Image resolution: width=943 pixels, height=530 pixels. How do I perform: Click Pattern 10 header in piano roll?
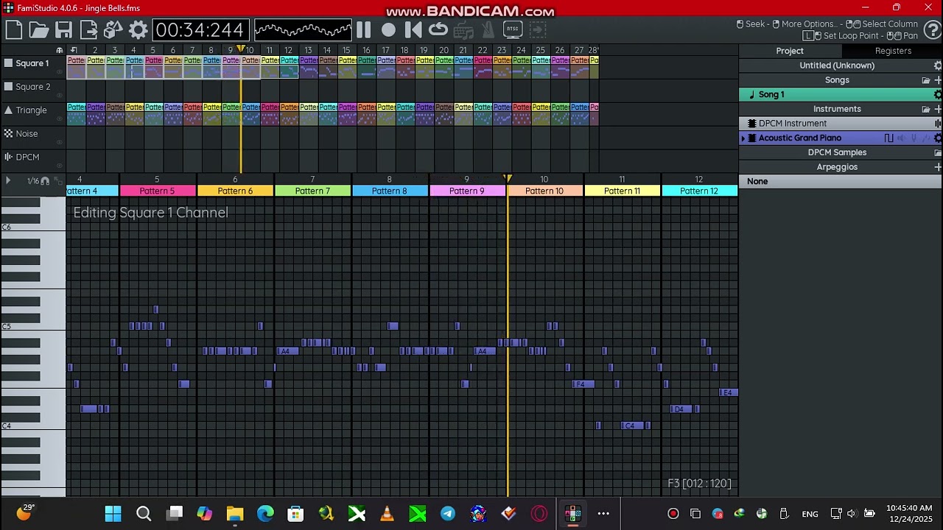(x=544, y=191)
